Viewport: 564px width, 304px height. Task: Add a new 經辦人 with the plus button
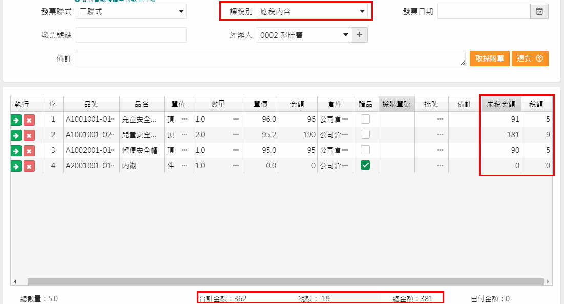(x=359, y=35)
